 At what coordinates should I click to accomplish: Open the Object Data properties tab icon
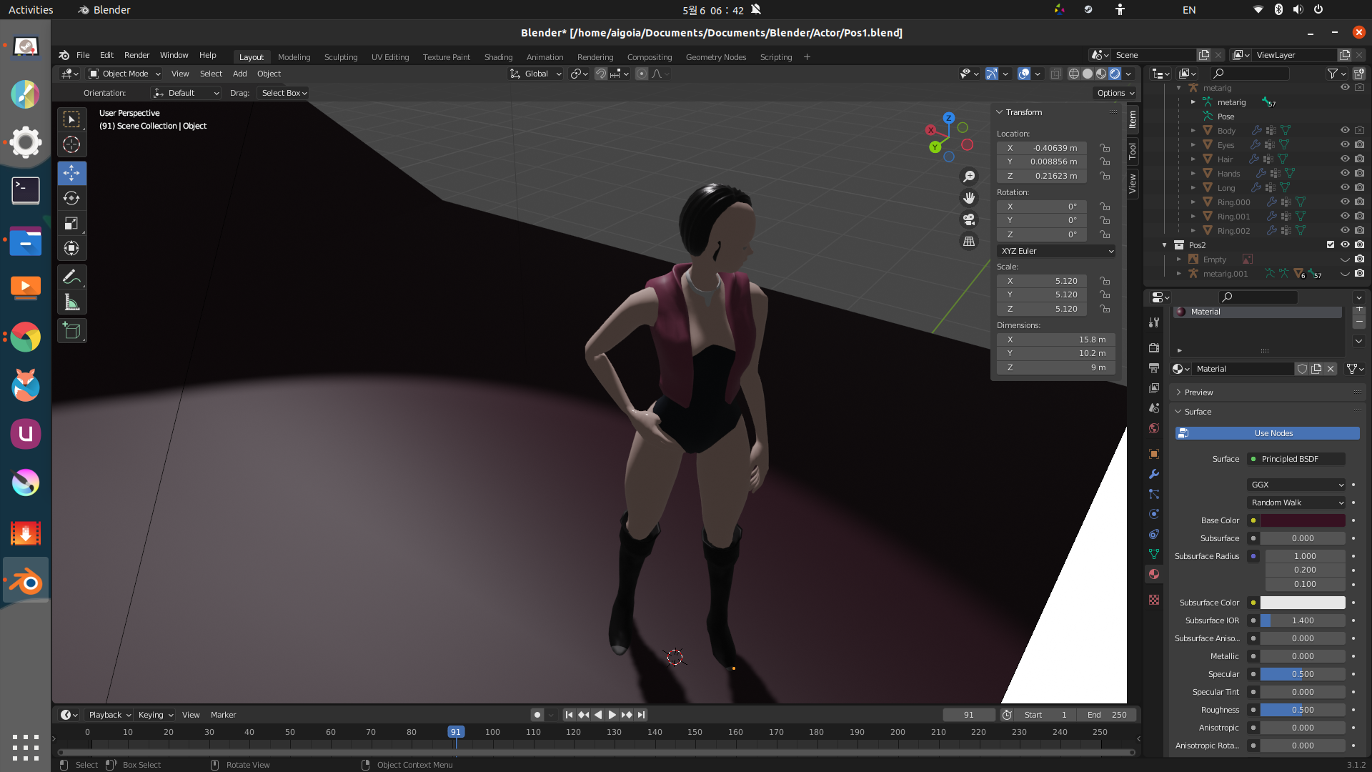(1153, 554)
